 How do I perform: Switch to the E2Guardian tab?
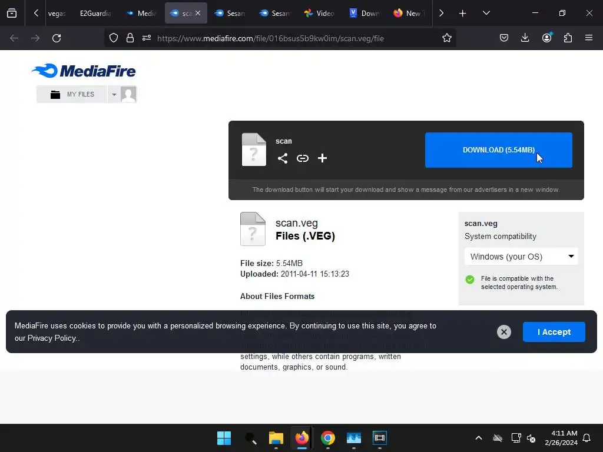(95, 14)
